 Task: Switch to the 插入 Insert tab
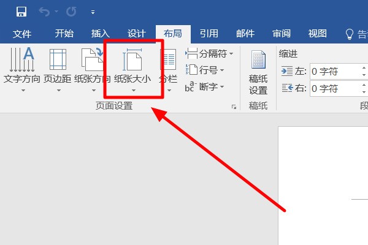tap(99, 34)
